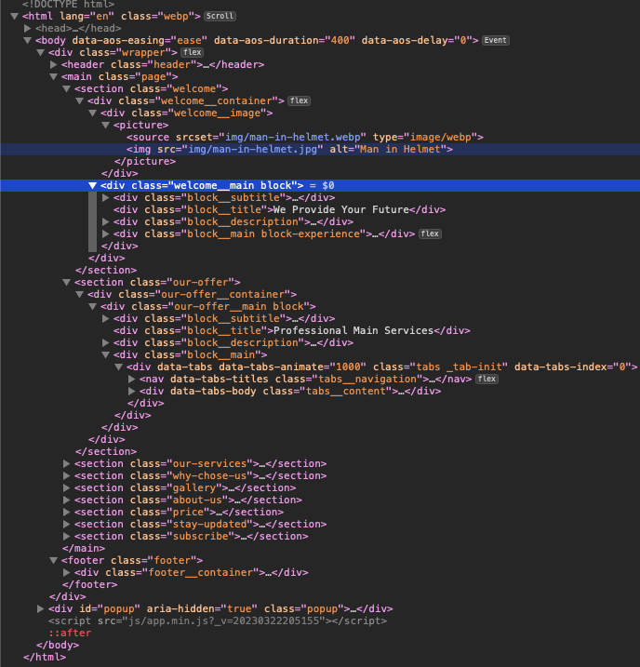640x667 pixels.
Task: Expand the our-services section
Action: (66, 463)
